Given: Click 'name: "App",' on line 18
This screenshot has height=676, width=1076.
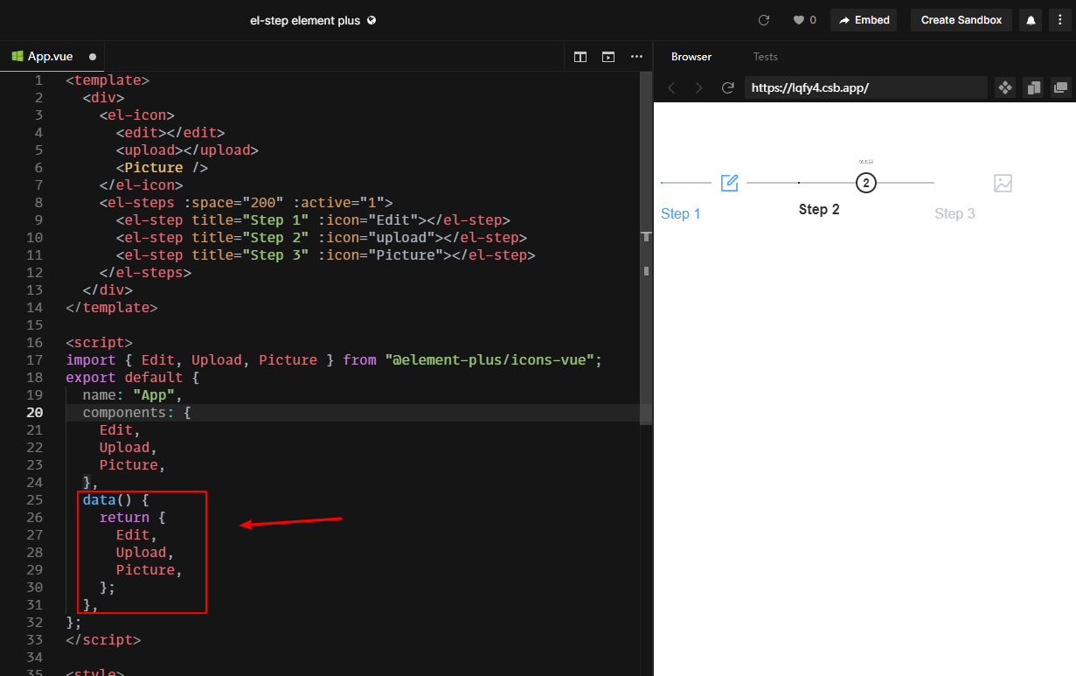Looking at the screenshot, I should click(132, 394).
